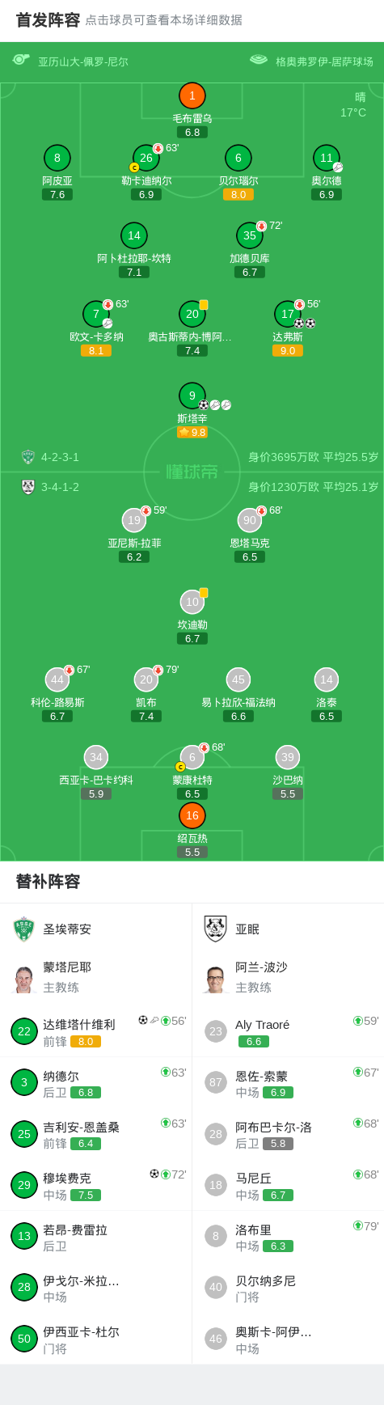The image size is (384, 1405).
Task: Tap yellow card icon on 坎迪勒
Action: 204,592
